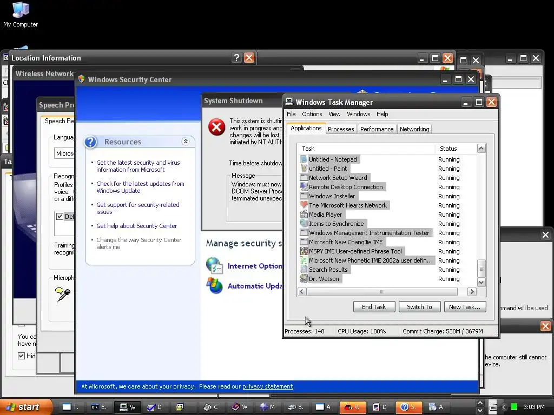
Task: Open the Windows menu in Task Manager
Action: 358,114
